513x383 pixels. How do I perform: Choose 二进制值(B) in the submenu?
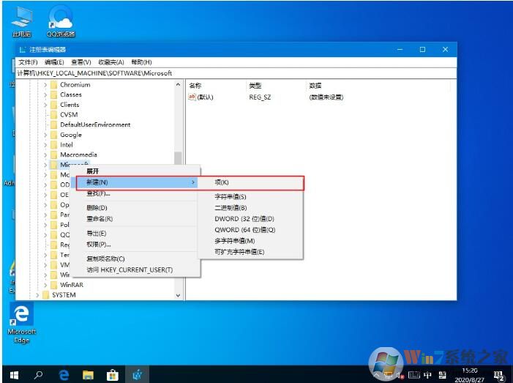pos(250,208)
